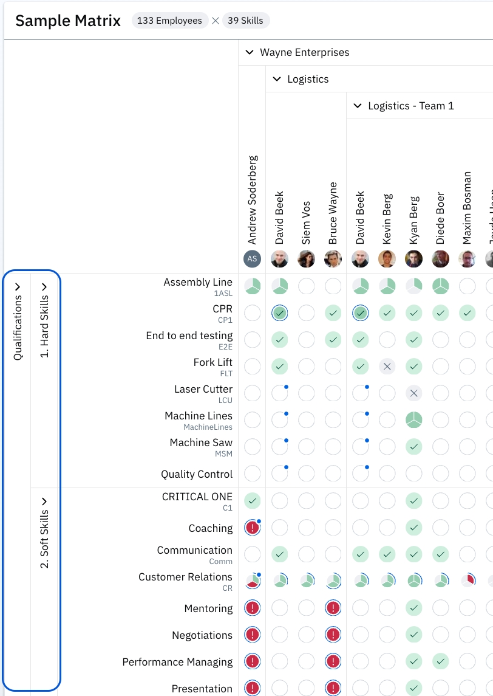Viewport: 493px width, 696px height.
Task: Click Kyan Berg's Laser Cutter X icon
Action: click(x=413, y=393)
